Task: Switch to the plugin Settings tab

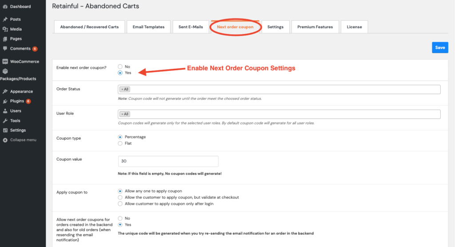Action: point(275,27)
